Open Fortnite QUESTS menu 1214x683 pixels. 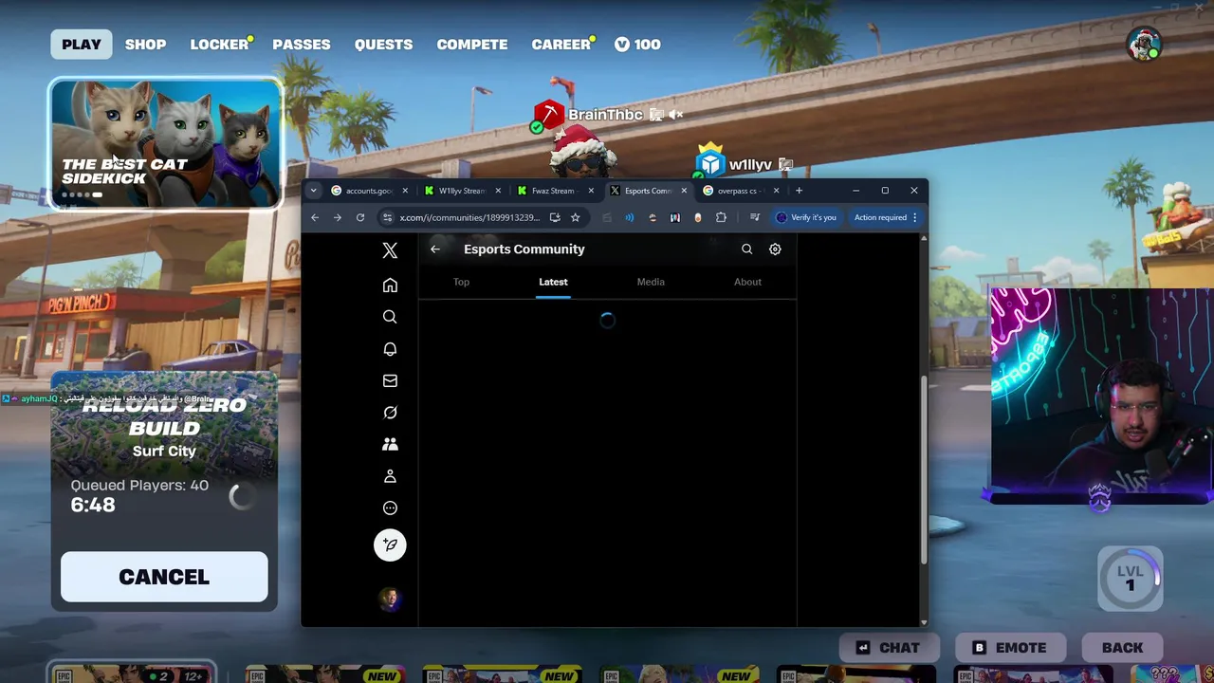tap(383, 45)
